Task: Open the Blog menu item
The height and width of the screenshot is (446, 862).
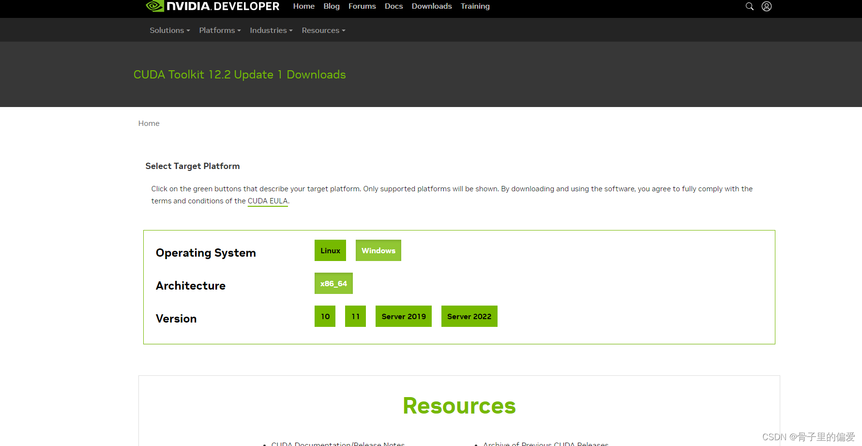Action: (x=332, y=6)
